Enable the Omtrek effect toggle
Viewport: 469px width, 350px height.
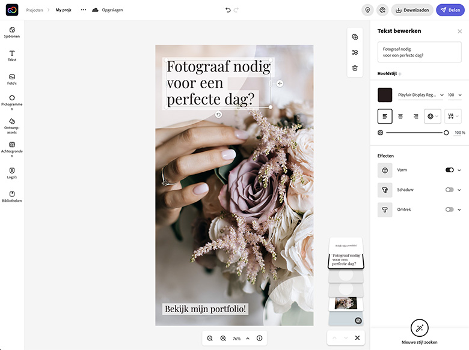(x=449, y=210)
